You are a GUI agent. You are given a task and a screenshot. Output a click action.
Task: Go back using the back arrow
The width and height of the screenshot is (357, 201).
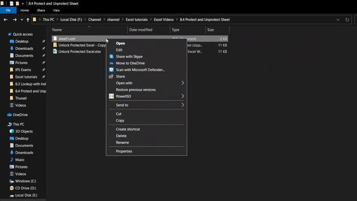click(x=6, y=20)
